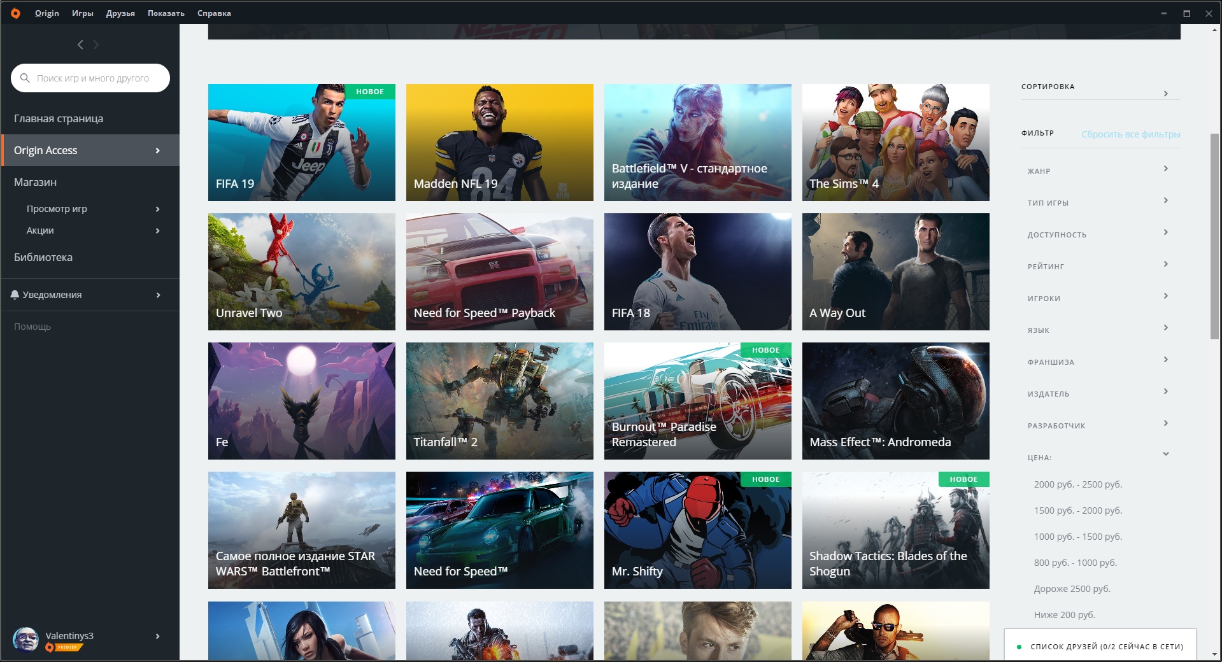Viewport: 1222px width, 662px height.
Task: Open the Valentinys3 profile menu arrow
Action: [x=157, y=636]
